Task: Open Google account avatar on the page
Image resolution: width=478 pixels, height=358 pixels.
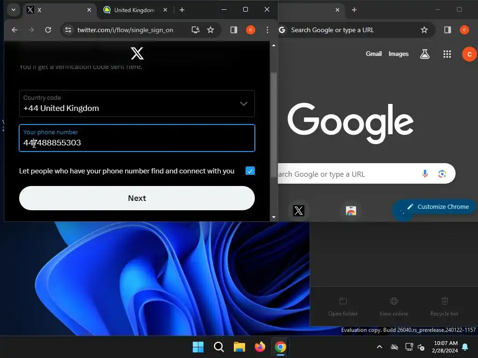Action: [470, 54]
